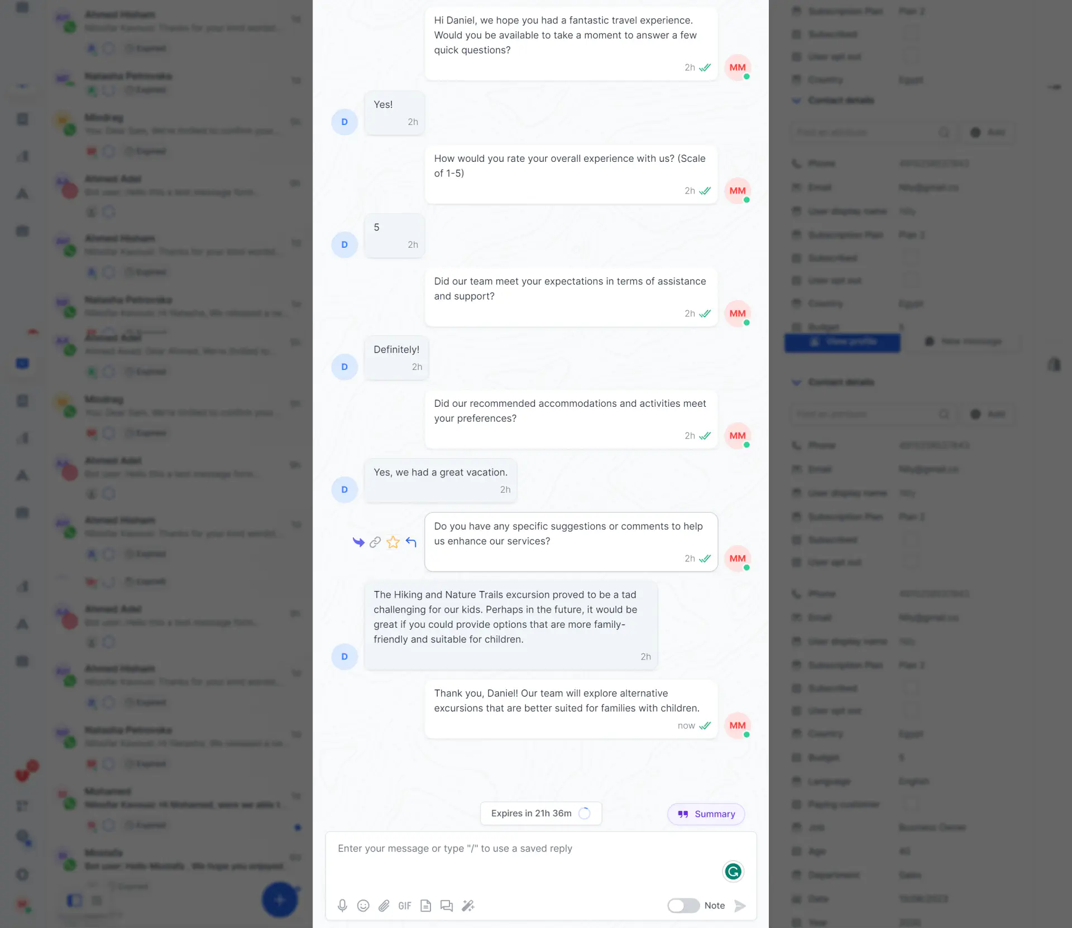Click the reply/undo icon on message

point(411,542)
